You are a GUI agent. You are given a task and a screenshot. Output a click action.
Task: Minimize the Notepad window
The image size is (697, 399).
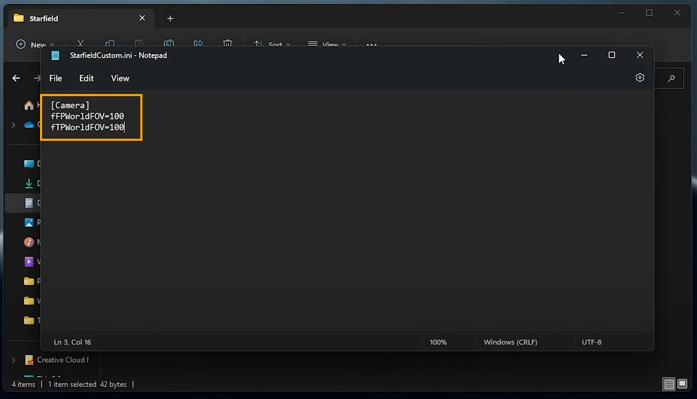(584, 55)
